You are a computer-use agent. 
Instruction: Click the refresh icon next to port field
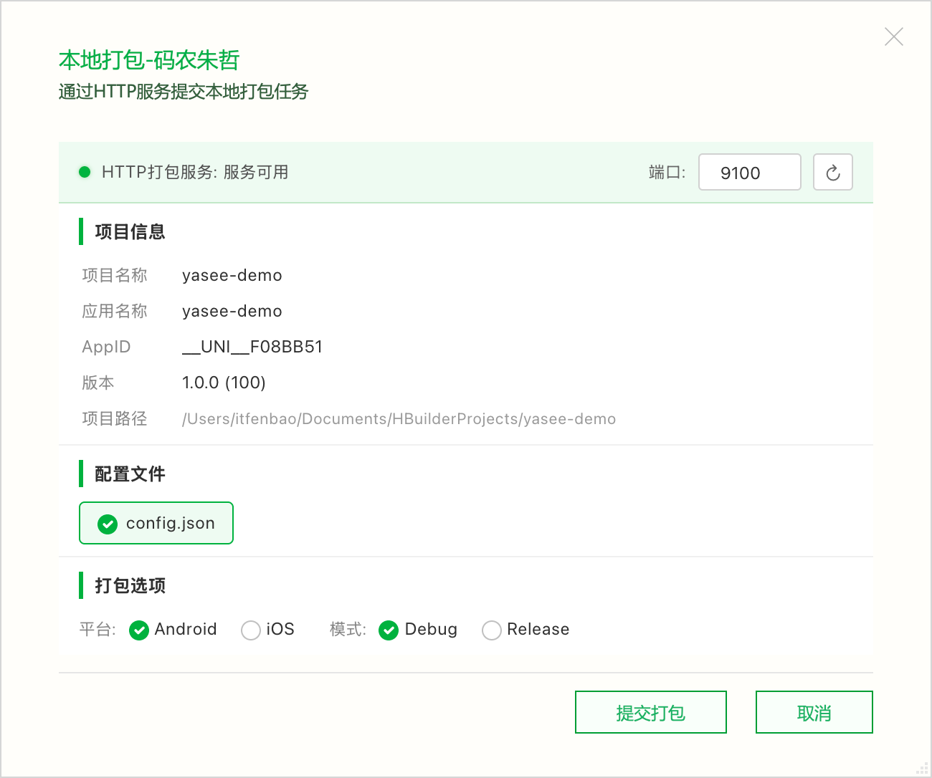pos(832,173)
